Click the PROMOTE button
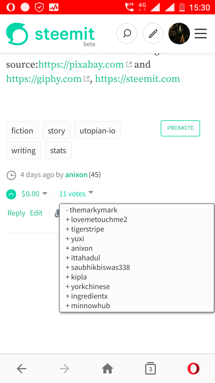Viewport: 215px width, 383px height. point(180,128)
